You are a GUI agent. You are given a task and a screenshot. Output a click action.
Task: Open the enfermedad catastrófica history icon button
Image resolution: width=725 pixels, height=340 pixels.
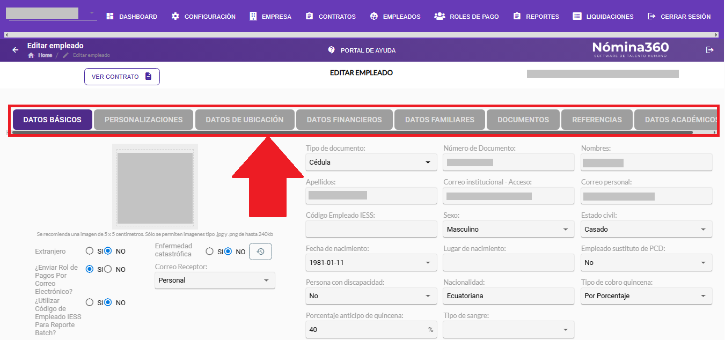(x=260, y=252)
